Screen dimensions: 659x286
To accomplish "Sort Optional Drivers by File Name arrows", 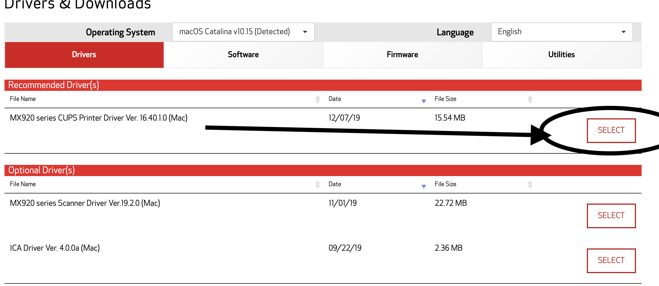I will (318, 184).
